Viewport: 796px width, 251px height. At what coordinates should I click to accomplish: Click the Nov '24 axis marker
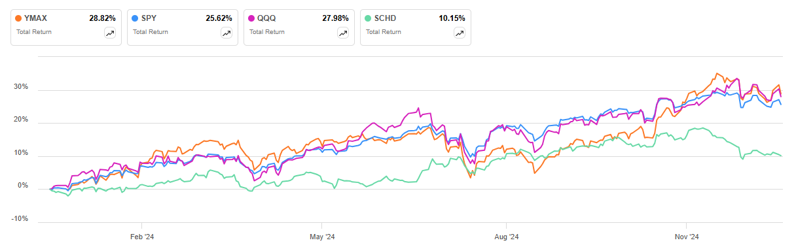click(x=687, y=237)
